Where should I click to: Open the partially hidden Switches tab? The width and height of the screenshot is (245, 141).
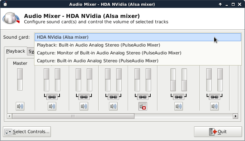pos(31,52)
